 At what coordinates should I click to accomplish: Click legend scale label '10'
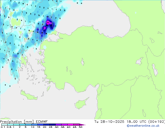[33, 127]
